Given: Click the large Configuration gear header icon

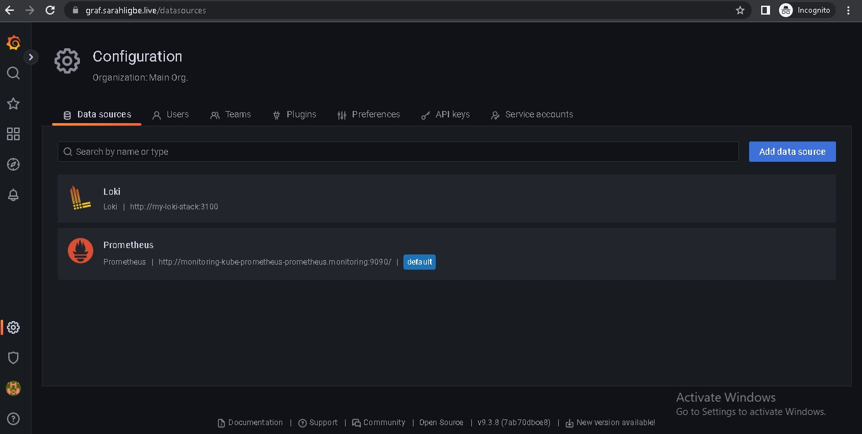Looking at the screenshot, I should [67, 61].
